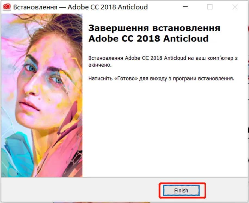249x203 pixels.
Task: Click the heading line "Завершення встановлення"
Action: pyautogui.click(x=154, y=28)
